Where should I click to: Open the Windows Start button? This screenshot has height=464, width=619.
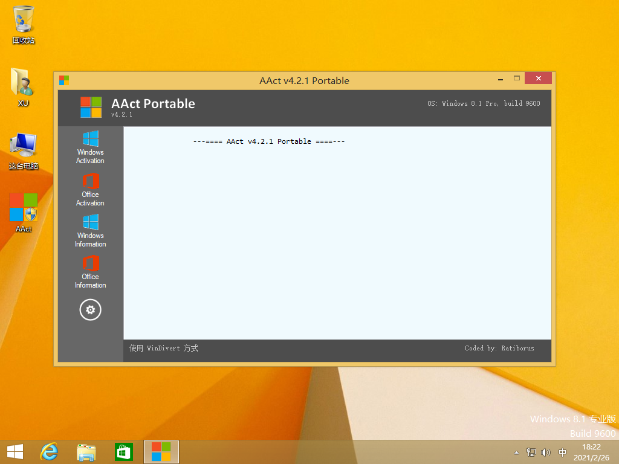point(15,451)
